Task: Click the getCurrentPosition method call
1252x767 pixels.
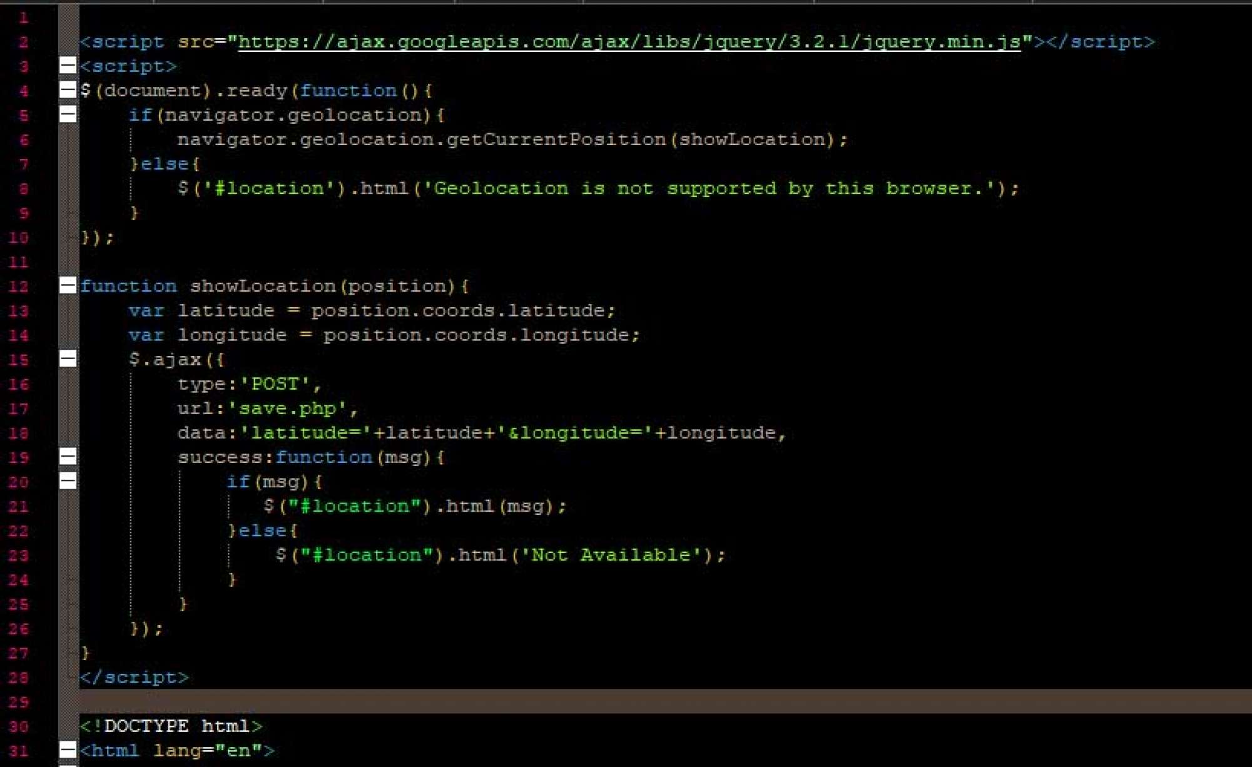Action: [556, 140]
